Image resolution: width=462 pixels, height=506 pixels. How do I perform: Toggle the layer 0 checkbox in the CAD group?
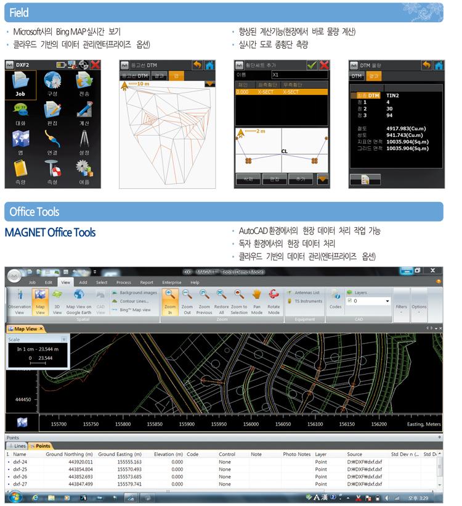point(349,301)
